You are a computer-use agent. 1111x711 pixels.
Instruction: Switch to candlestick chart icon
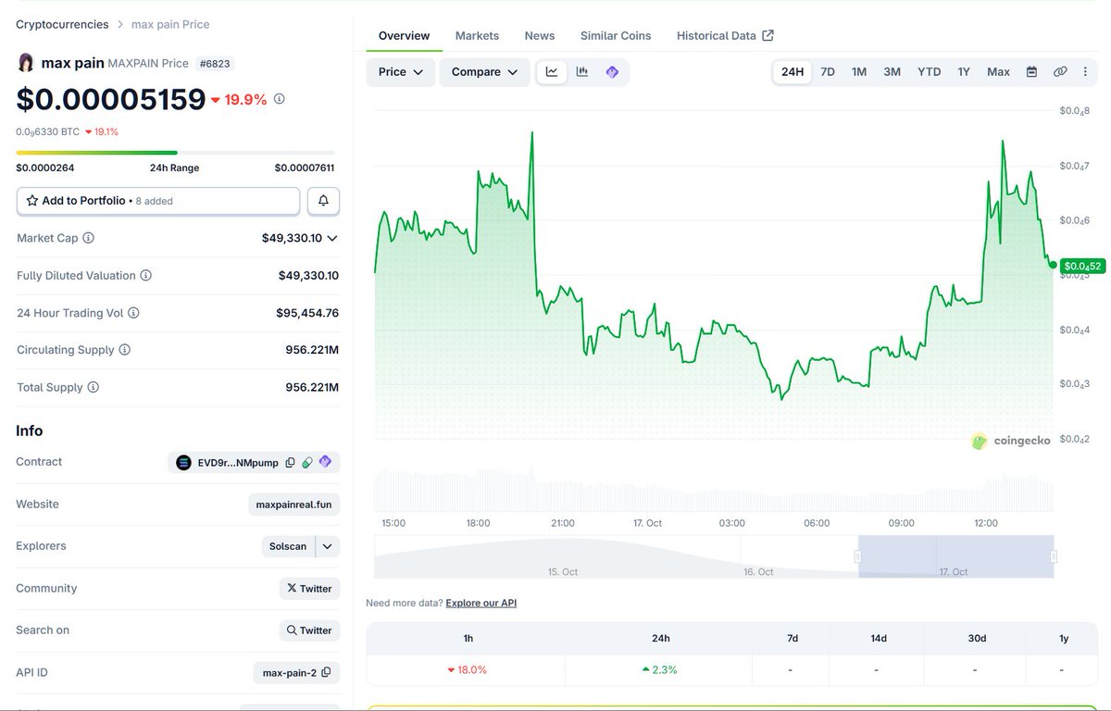(x=582, y=72)
